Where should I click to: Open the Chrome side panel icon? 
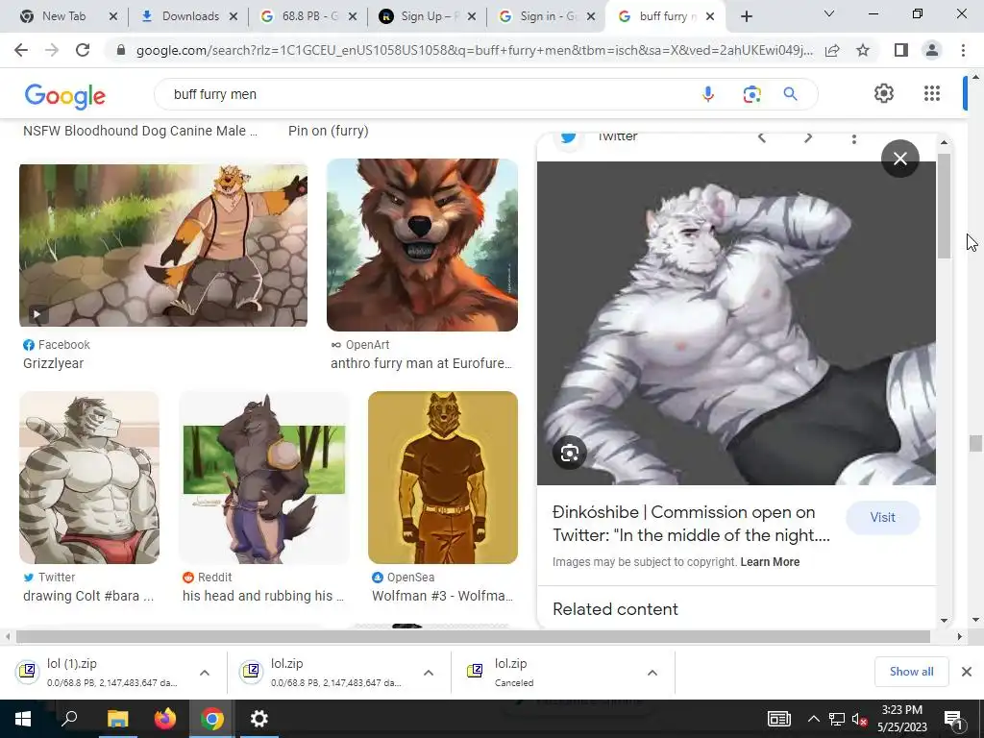(901, 50)
